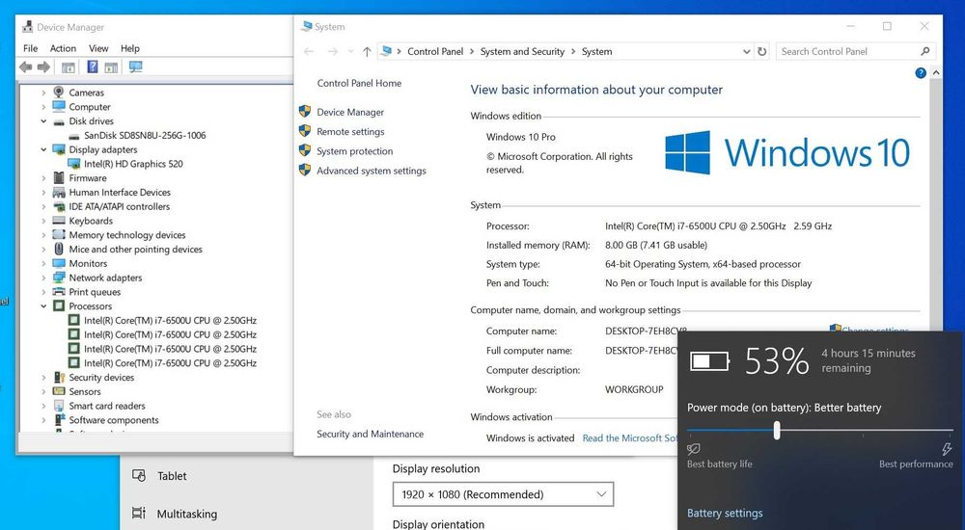Open Multitasking in Settings sidebar
This screenshot has height=530, width=965.
[187, 514]
